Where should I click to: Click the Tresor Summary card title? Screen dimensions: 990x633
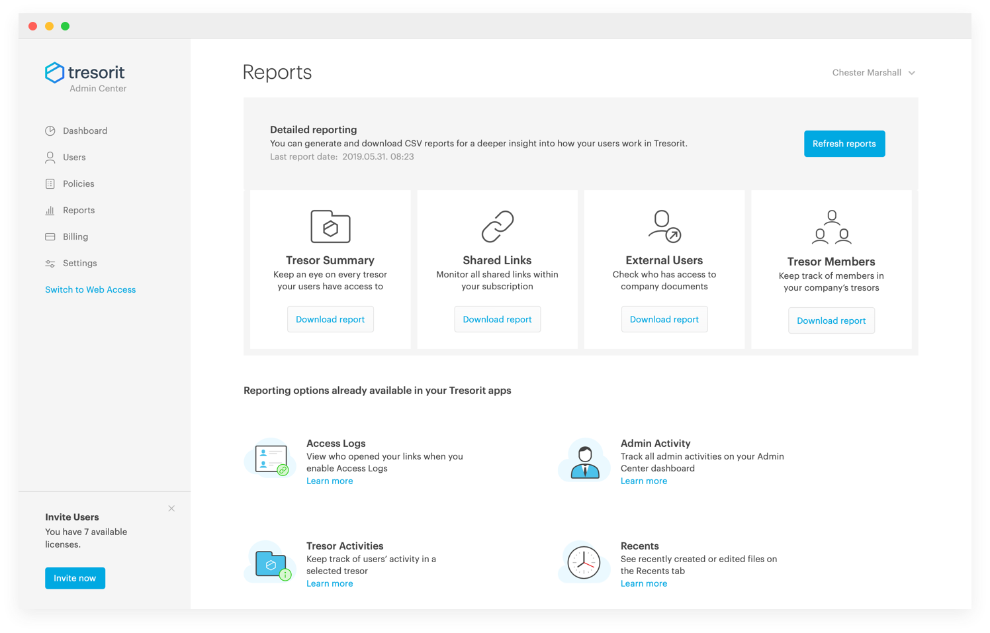(x=330, y=260)
